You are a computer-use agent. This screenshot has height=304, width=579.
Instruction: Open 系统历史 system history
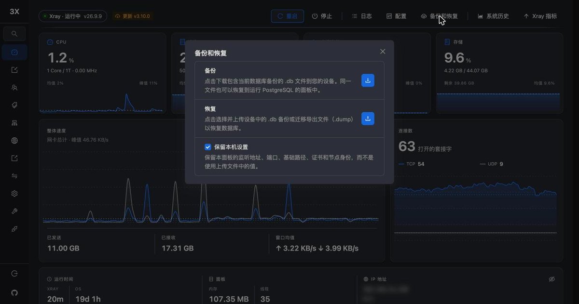pyautogui.click(x=493, y=16)
